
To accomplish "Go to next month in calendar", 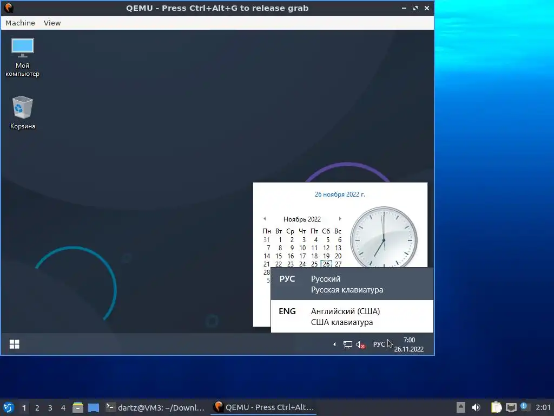I will (340, 219).
